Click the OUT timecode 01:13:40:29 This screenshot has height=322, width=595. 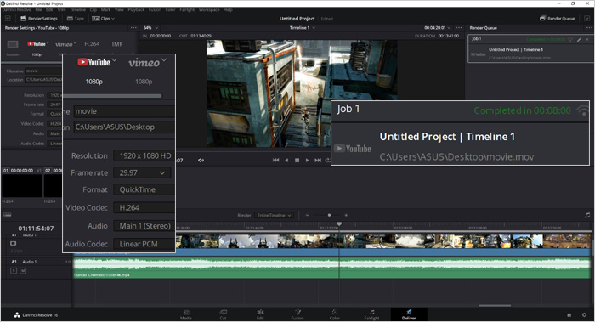tap(201, 36)
